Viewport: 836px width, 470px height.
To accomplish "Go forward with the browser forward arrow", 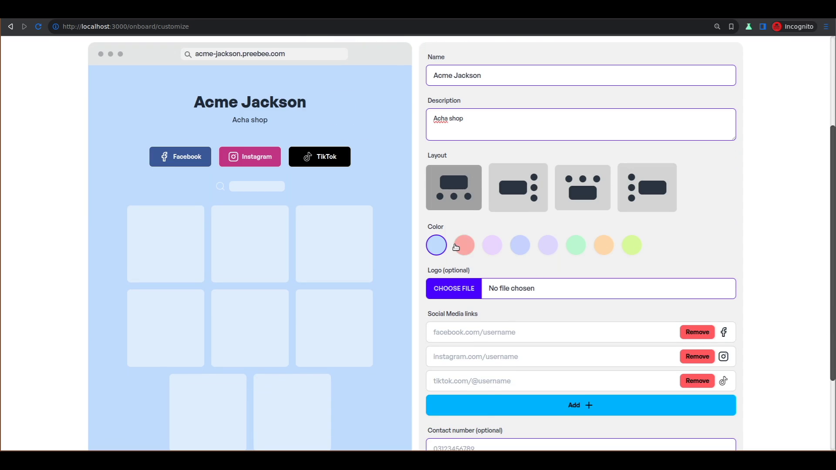I will [24, 27].
